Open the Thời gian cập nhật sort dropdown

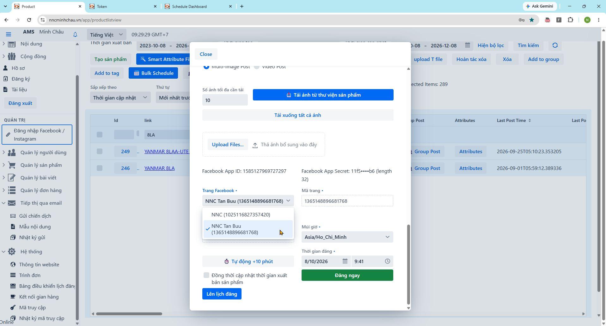point(120,98)
